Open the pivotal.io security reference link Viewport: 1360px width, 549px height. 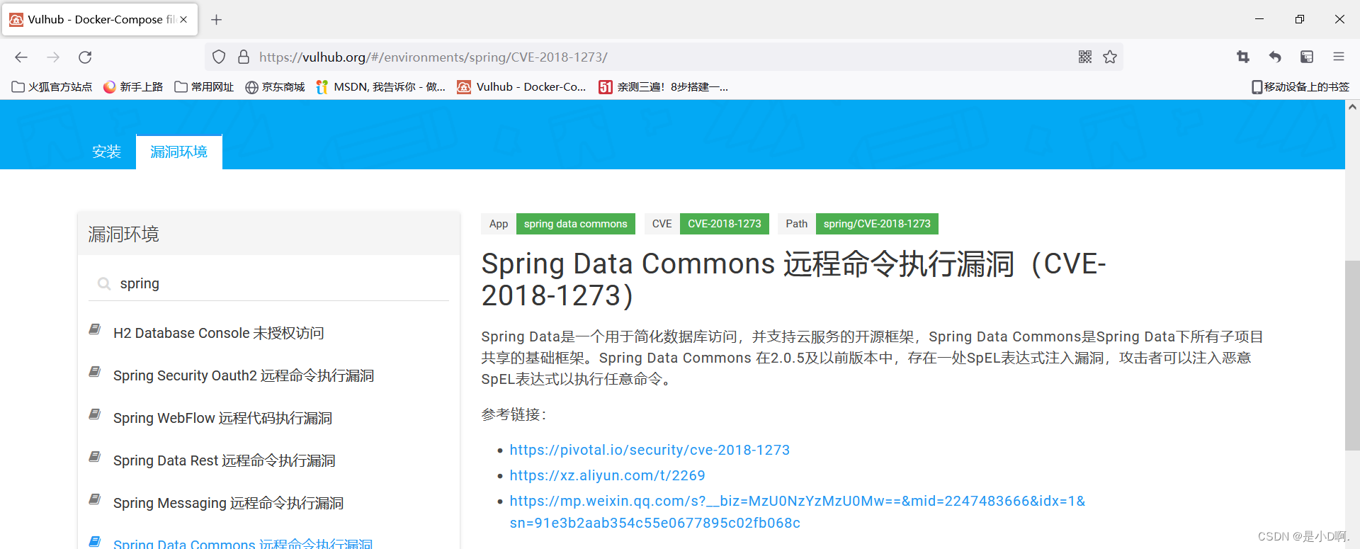[650, 450]
